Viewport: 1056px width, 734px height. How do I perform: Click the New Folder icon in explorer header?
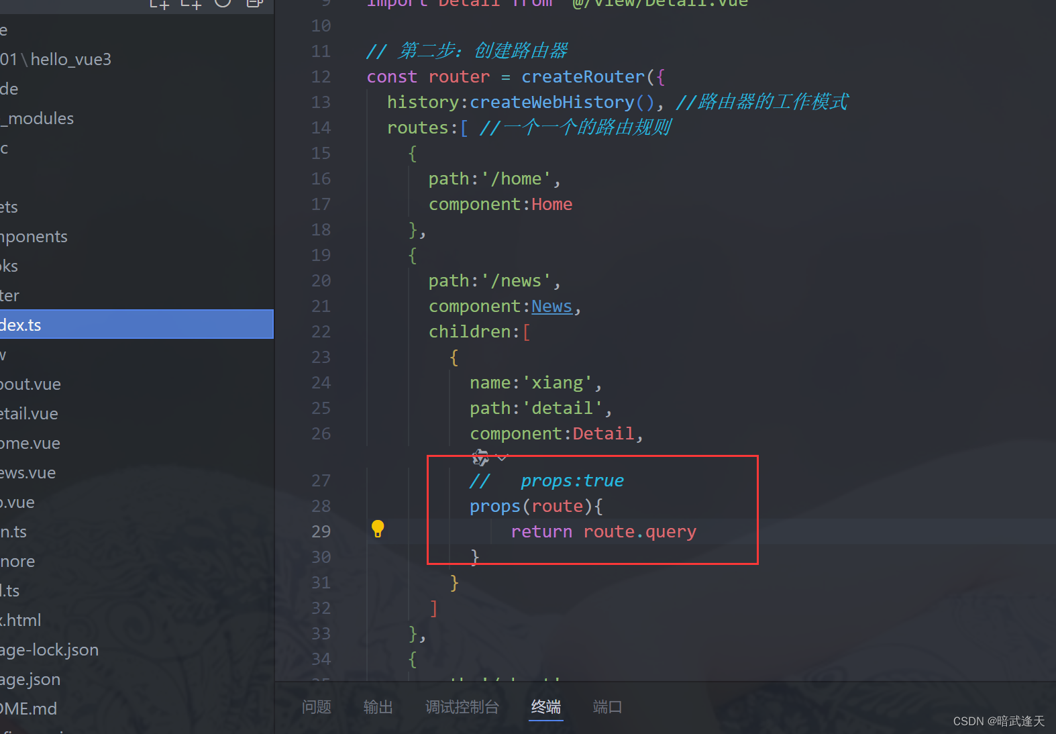pyautogui.click(x=191, y=3)
